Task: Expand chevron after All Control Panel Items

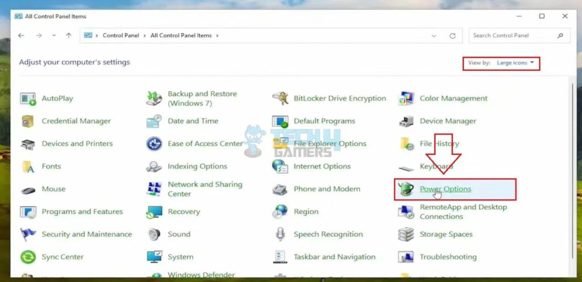Action: [217, 36]
